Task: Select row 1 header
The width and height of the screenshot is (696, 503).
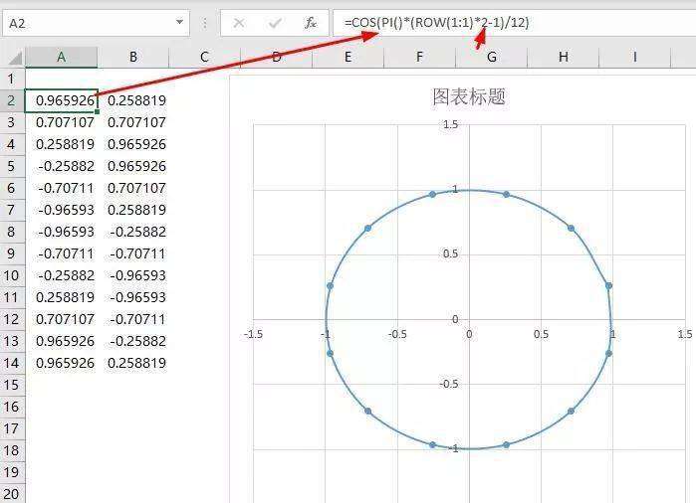Action: [12, 79]
